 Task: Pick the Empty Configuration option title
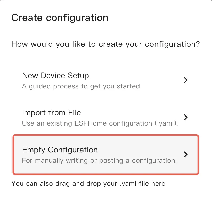pos(60,150)
